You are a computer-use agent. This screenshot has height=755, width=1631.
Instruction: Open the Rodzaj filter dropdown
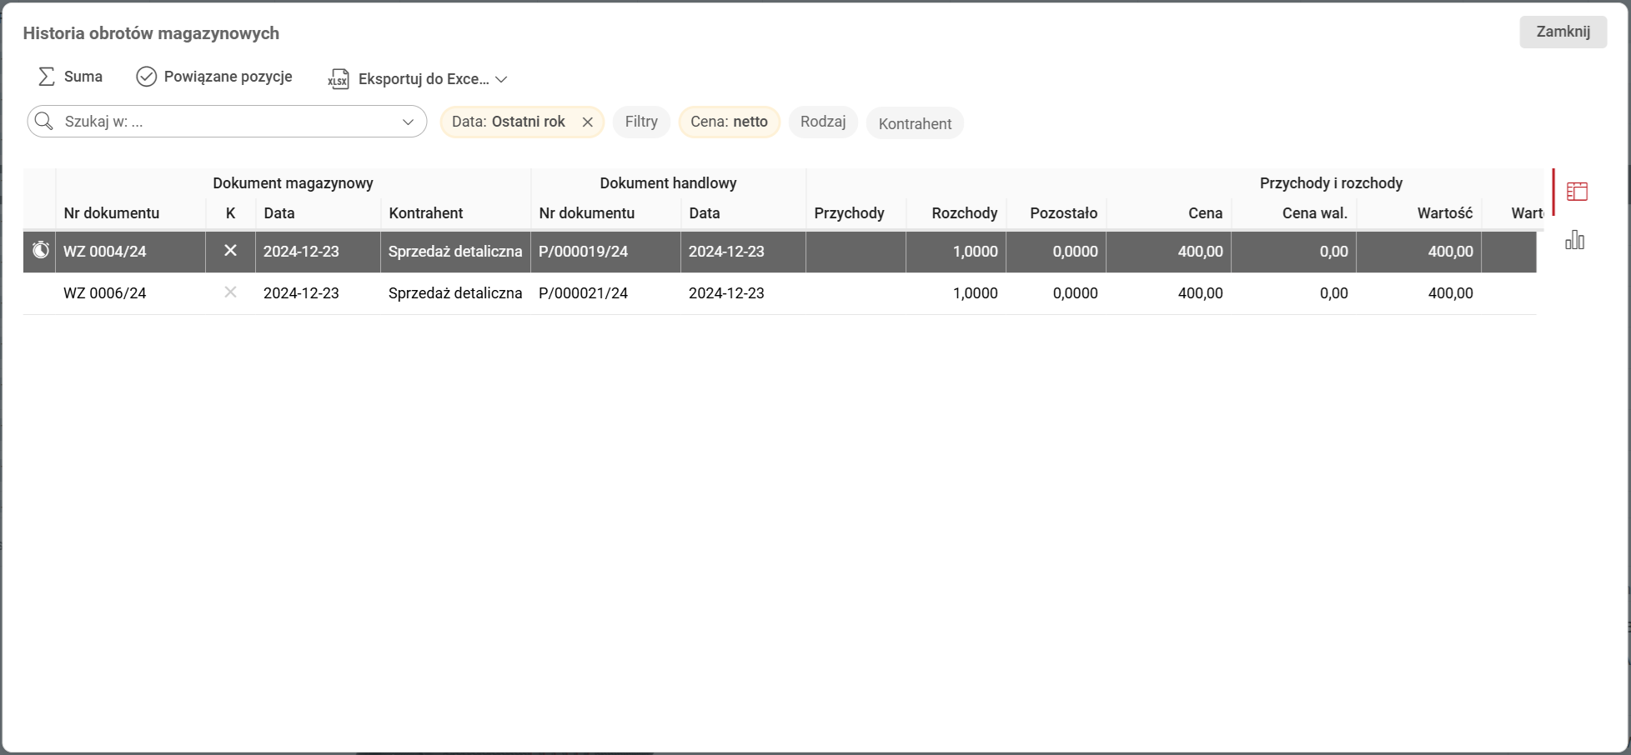pos(822,122)
